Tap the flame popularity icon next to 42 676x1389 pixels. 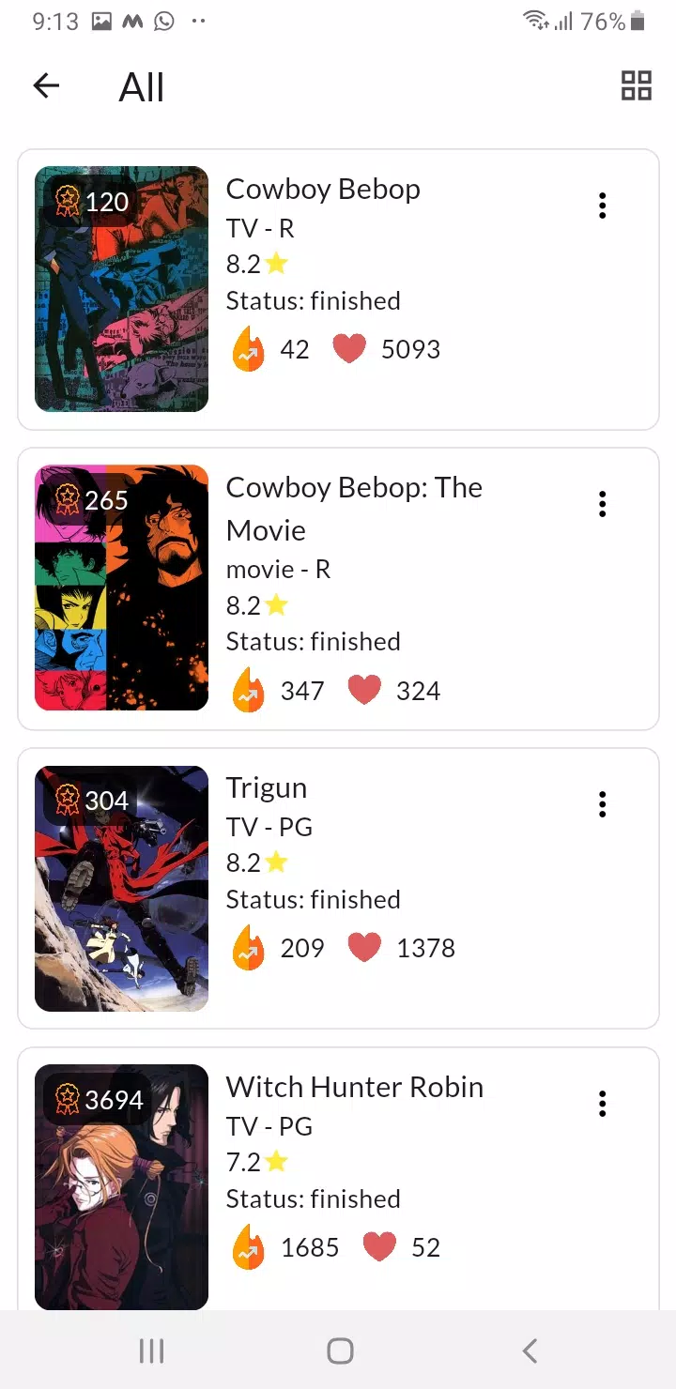tap(249, 348)
